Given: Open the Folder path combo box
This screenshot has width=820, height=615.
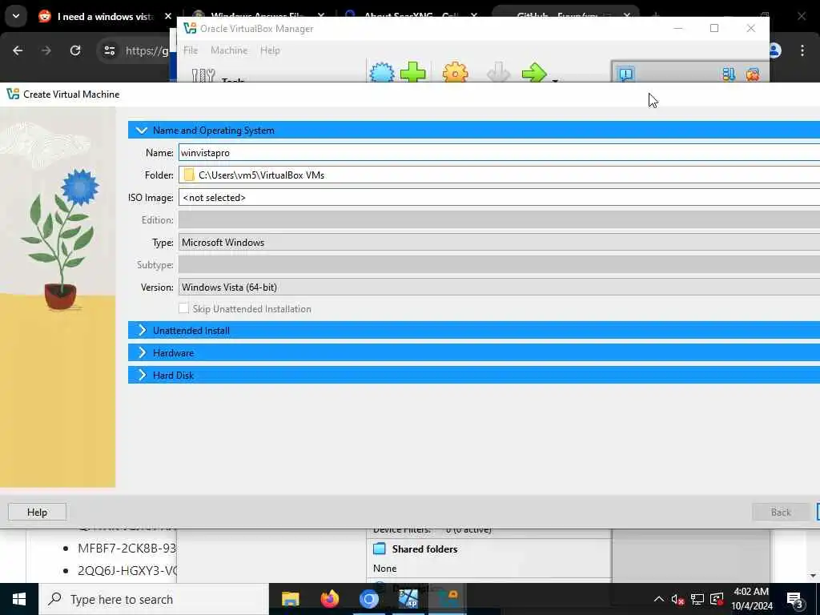Looking at the screenshot, I should [499, 175].
